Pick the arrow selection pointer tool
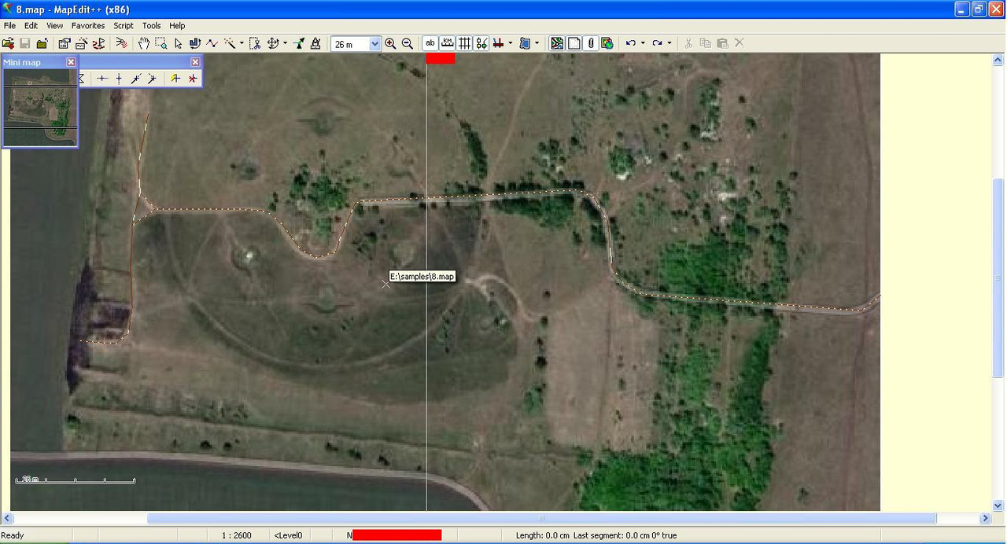 pyautogui.click(x=178, y=44)
